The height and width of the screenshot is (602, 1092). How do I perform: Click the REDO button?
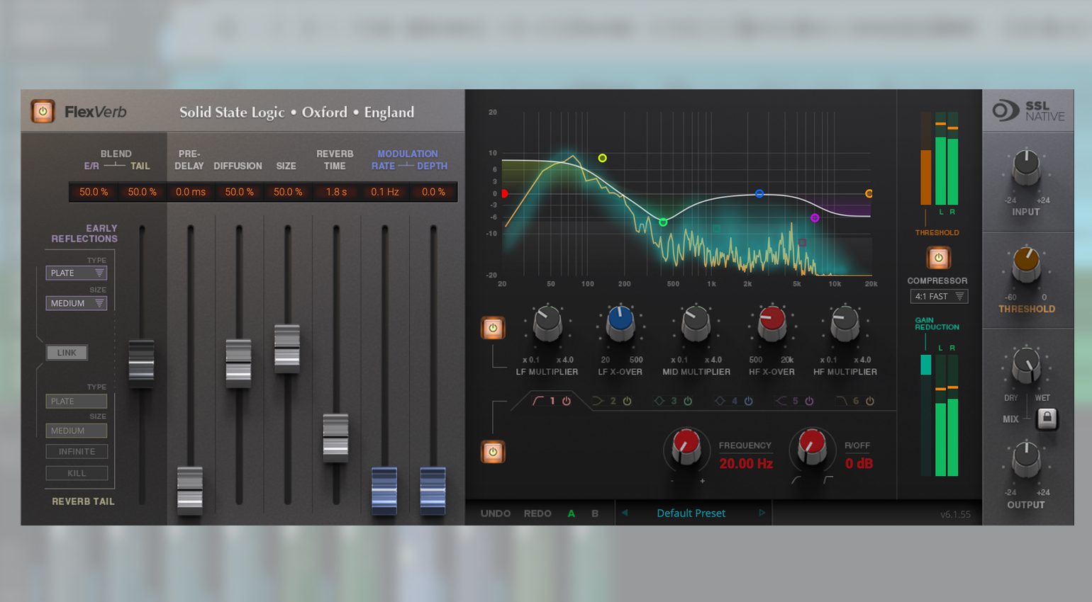click(x=537, y=513)
